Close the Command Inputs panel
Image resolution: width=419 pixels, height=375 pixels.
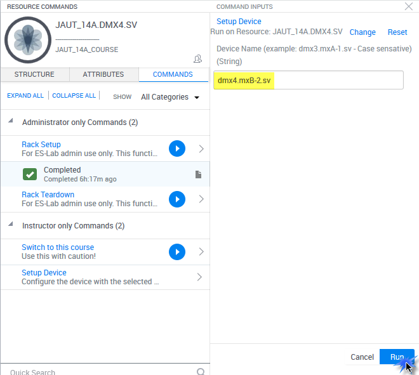408,6
